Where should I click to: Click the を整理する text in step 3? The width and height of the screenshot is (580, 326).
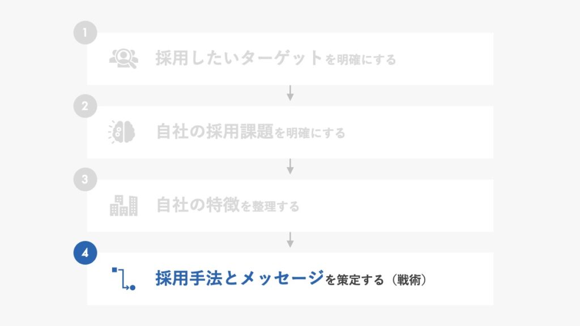point(270,206)
